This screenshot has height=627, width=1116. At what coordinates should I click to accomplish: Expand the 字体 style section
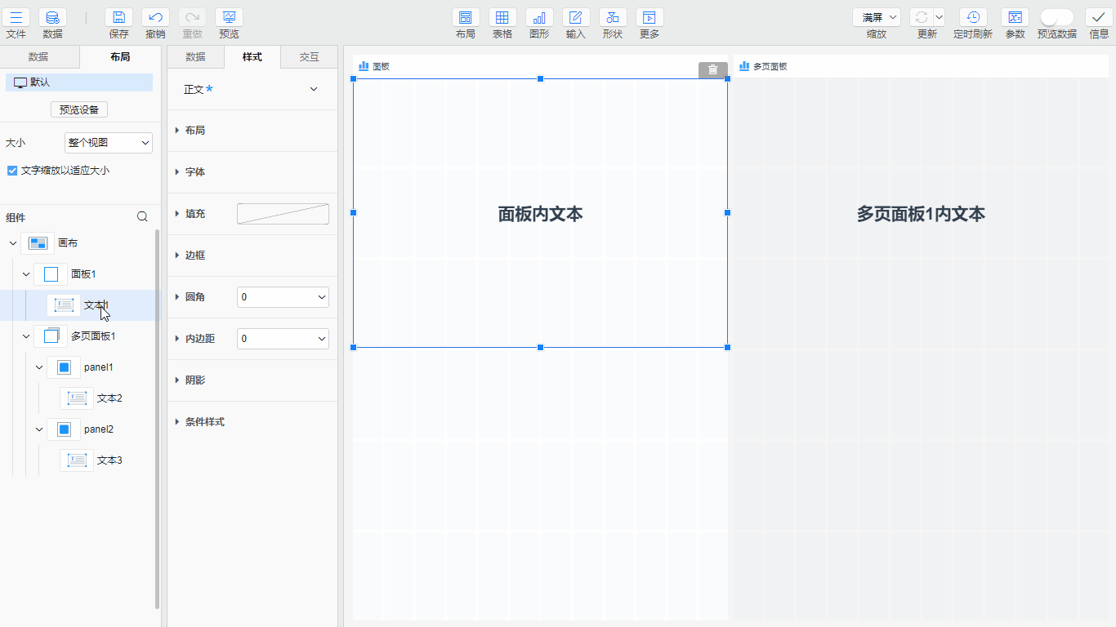click(194, 172)
